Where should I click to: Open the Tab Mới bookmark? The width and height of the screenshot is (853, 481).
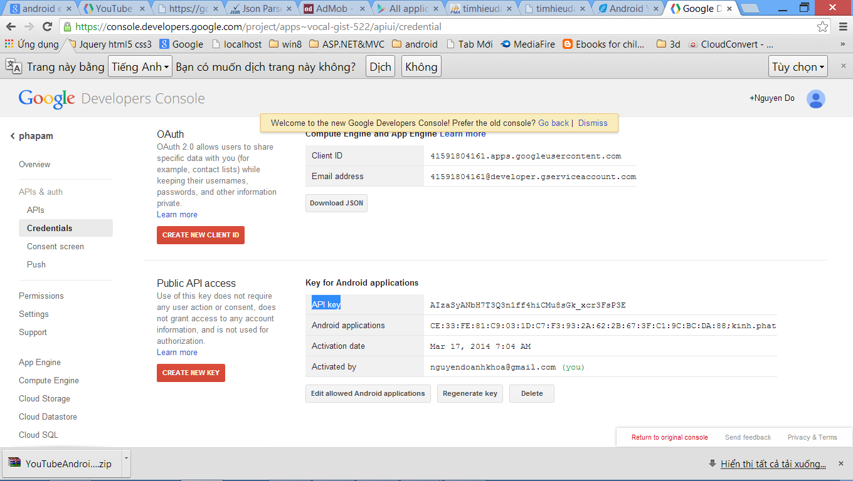pyautogui.click(x=469, y=44)
